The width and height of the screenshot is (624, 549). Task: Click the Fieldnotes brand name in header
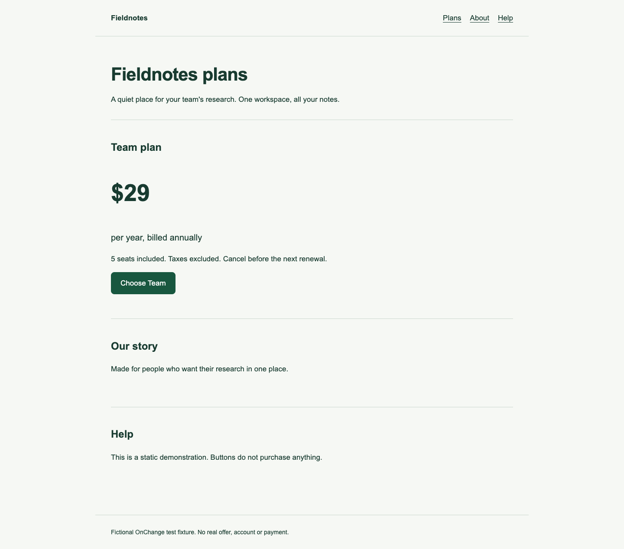pyautogui.click(x=129, y=18)
